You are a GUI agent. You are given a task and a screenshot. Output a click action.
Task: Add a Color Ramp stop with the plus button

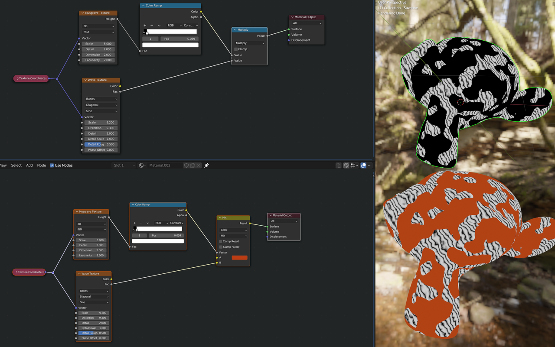point(134,223)
